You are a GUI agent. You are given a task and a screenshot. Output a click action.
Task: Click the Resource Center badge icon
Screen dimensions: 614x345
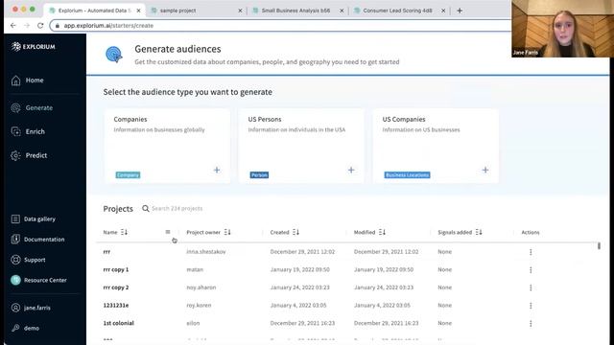15,280
